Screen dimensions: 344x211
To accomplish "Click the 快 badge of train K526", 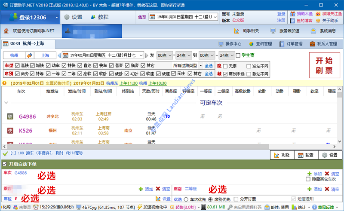I will tap(10, 131).
